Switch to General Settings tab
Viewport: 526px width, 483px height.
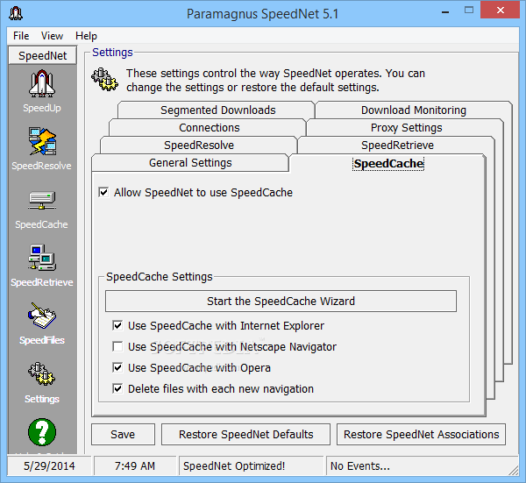190,163
